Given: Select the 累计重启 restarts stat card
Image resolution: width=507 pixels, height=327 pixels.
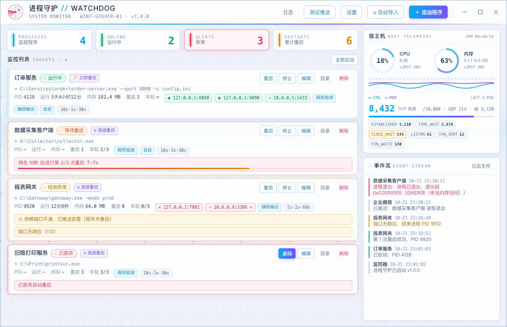Looking at the screenshot, I should 315,40.
